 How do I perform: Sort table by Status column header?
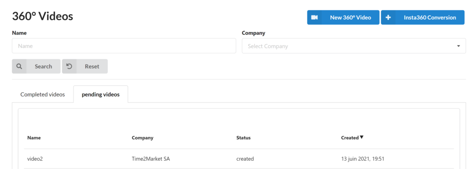point(244,138)
